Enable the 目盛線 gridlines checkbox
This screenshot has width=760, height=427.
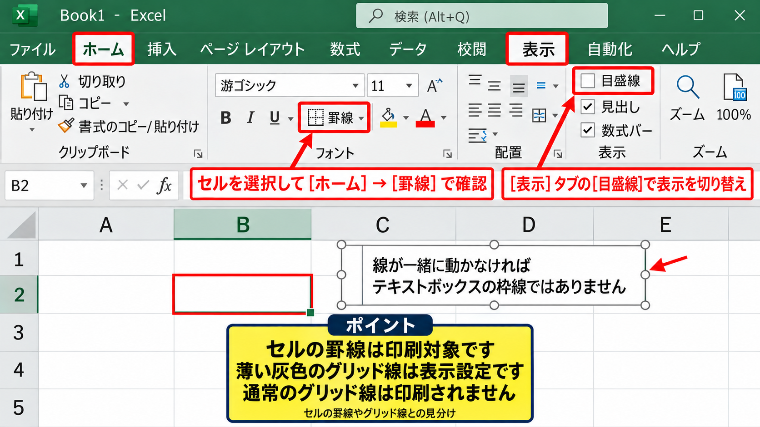[588, 81]
